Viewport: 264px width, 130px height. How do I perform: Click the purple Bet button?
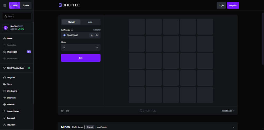pyautogui.click(x=81, y=58)
